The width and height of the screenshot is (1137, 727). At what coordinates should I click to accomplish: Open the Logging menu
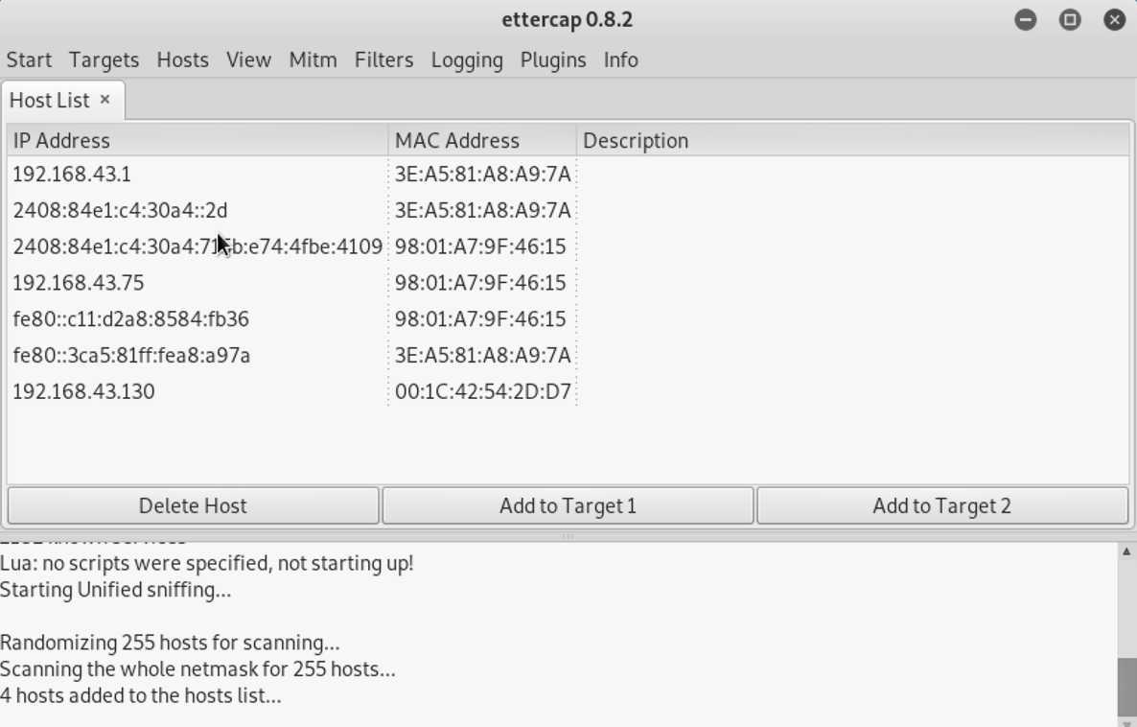(467, 59)
